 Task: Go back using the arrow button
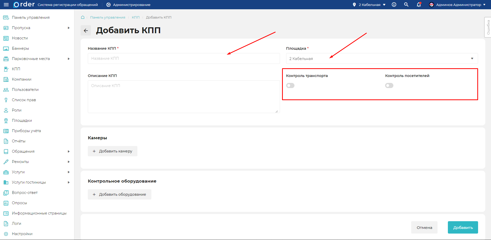pyautogui.click(x=86, y=30)
